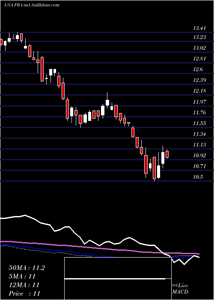This screenshot has width=214, height=300.
Task: Click the Price : 11 readout
Action: (x=24, y=293)
